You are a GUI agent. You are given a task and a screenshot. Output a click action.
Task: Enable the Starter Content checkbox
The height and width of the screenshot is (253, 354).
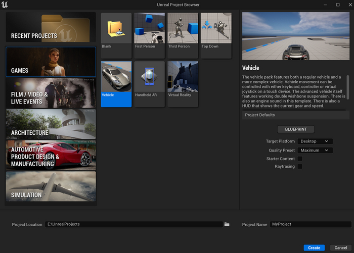point(300,159)
